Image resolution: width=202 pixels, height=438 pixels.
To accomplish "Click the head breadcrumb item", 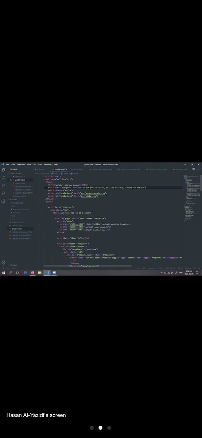I will 66,173.
